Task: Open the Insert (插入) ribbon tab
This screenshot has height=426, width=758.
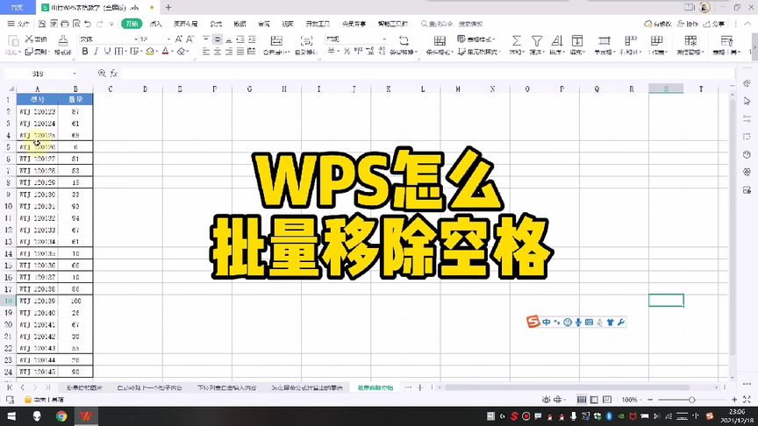Action: [x=155, y=24]
